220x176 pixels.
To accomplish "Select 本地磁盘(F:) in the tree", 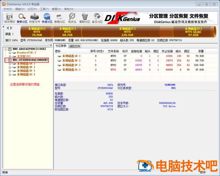I will pyautogui.click(x=26, y=71).
